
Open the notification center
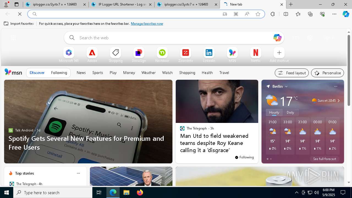(343, 193)
